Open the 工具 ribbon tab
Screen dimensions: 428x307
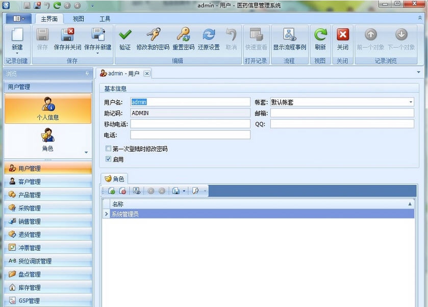coord(105,19)
